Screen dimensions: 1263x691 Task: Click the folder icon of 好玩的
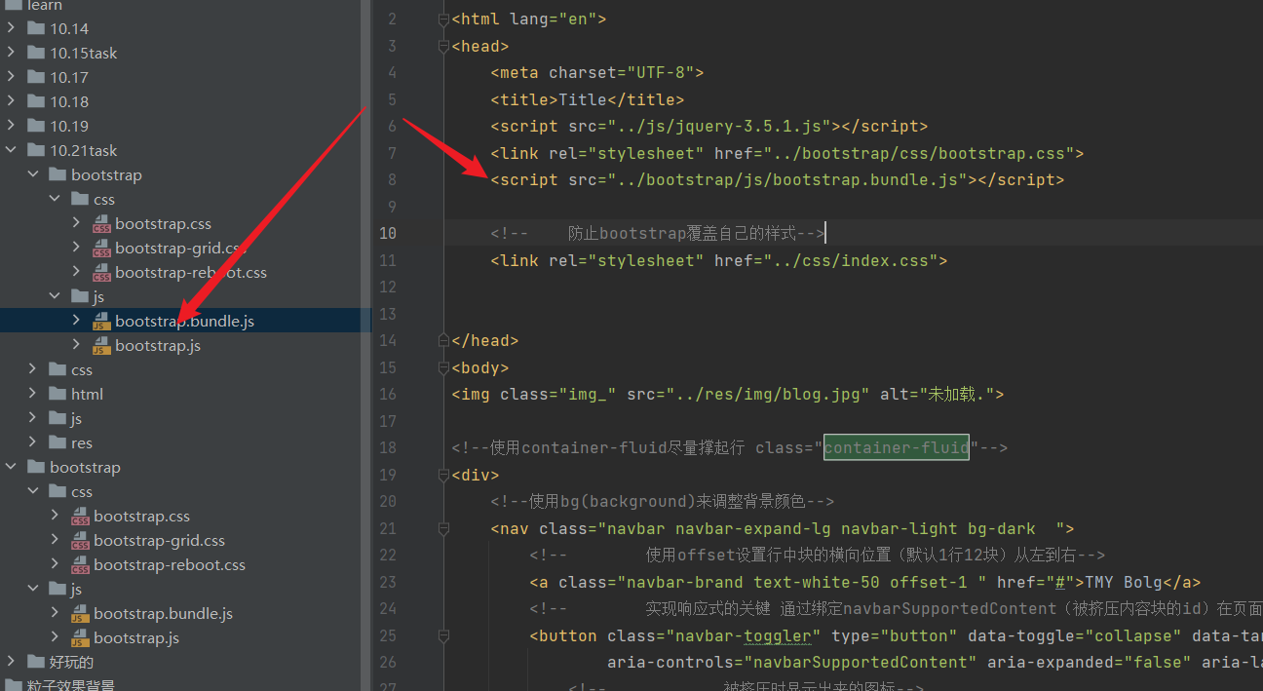[36, 663]
